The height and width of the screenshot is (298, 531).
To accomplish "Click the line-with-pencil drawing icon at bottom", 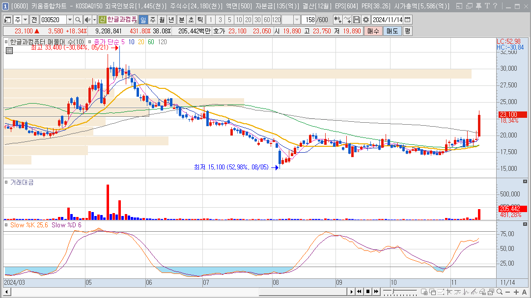I will (475, 292).
